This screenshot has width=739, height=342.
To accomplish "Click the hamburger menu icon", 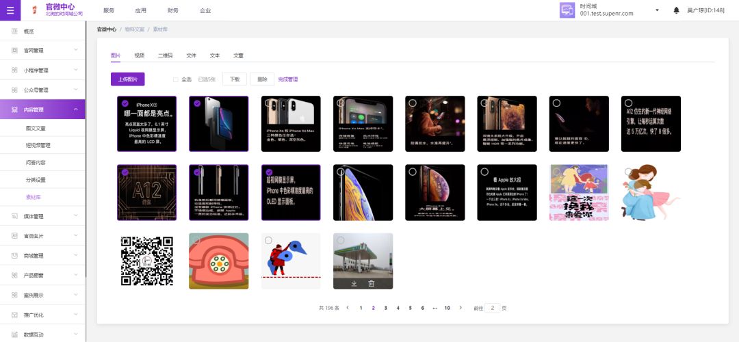I will click(x=10, y=10).
